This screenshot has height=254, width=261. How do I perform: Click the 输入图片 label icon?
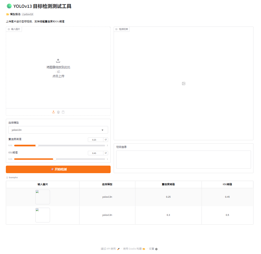9,29
